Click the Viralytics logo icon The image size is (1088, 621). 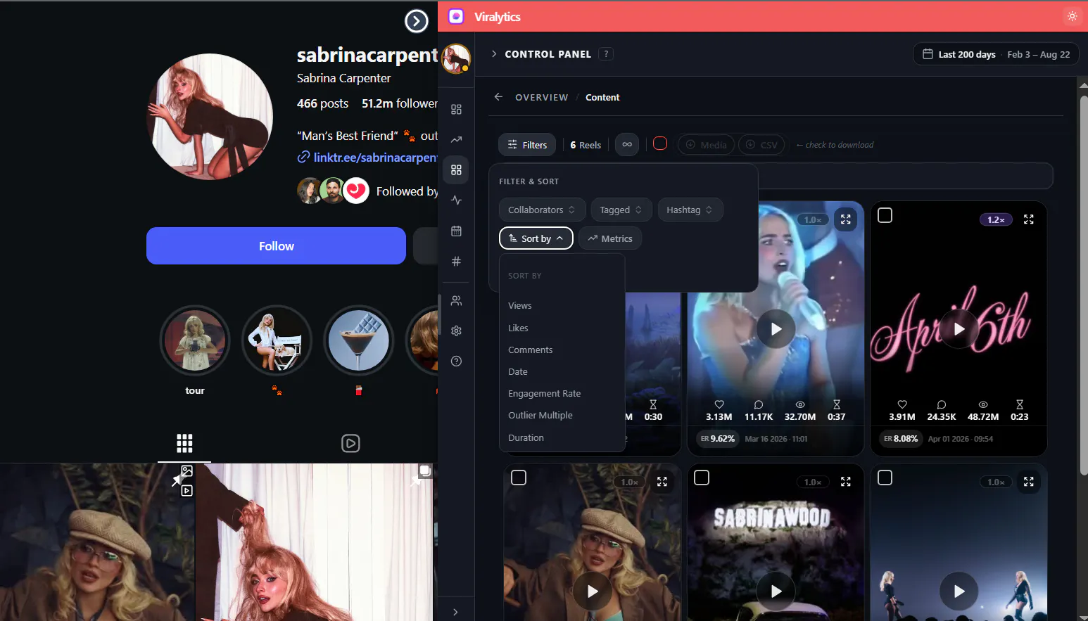click(456, 16)
